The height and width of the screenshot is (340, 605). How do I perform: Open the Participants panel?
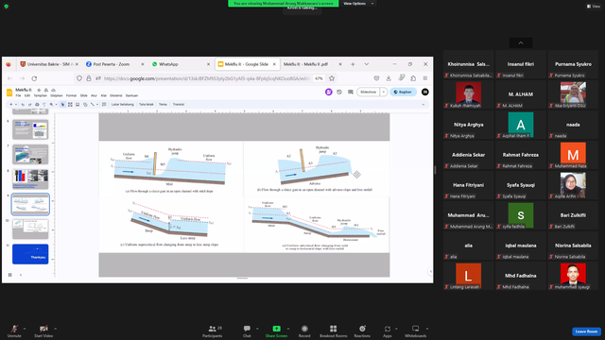pyautogui.click(x=213, y=331)
